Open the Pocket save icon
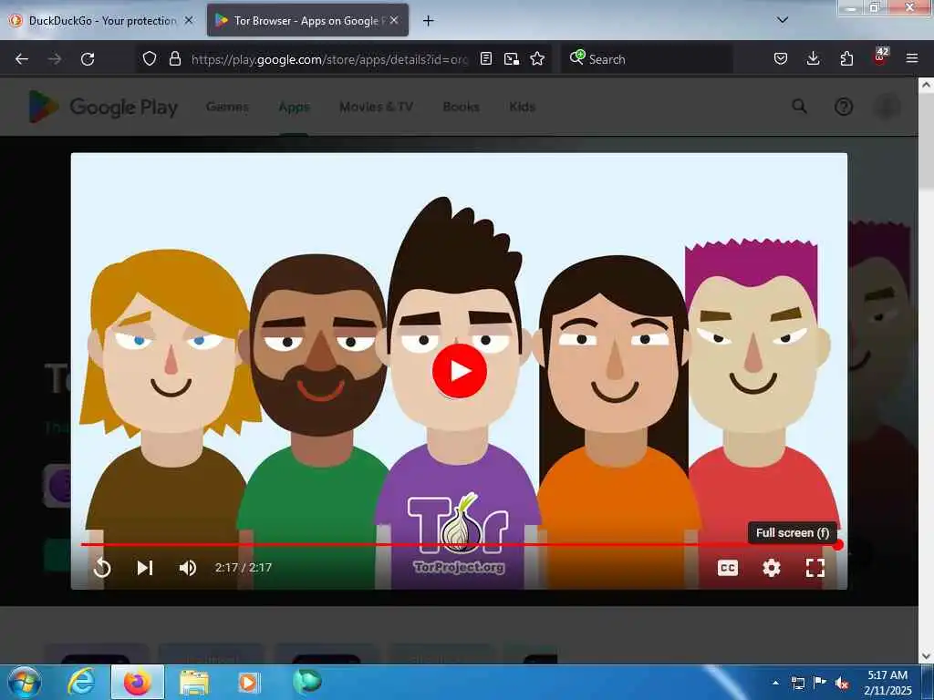Screen dimensions: 934x700 [781, 58]
